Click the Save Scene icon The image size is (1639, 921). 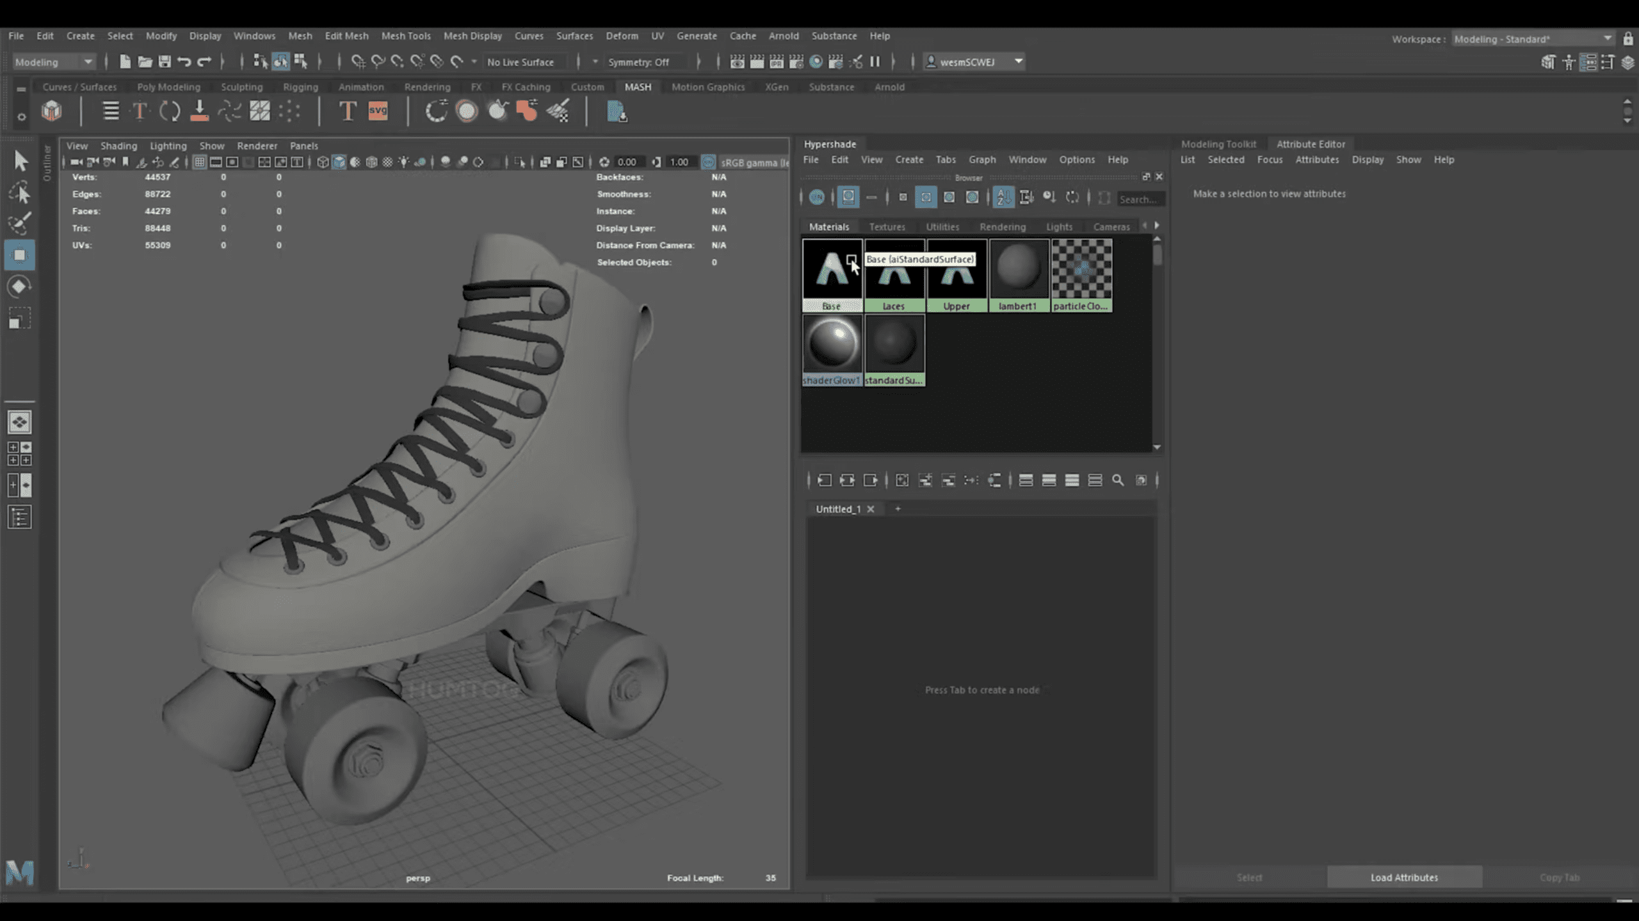point(165,62)
